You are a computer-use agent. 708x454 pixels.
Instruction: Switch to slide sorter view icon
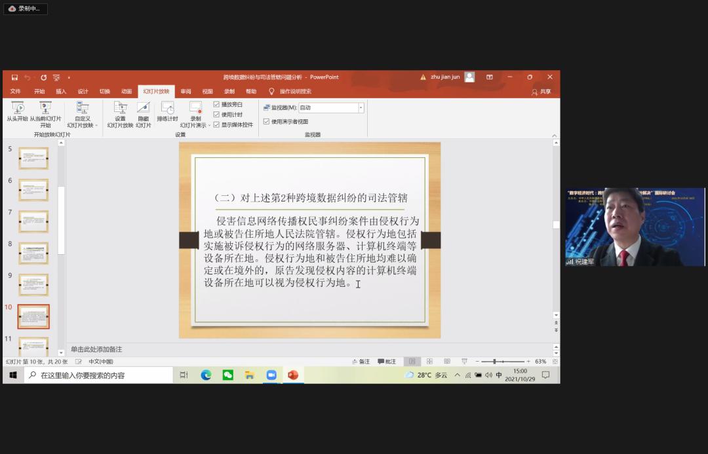(x=429, y=362)
